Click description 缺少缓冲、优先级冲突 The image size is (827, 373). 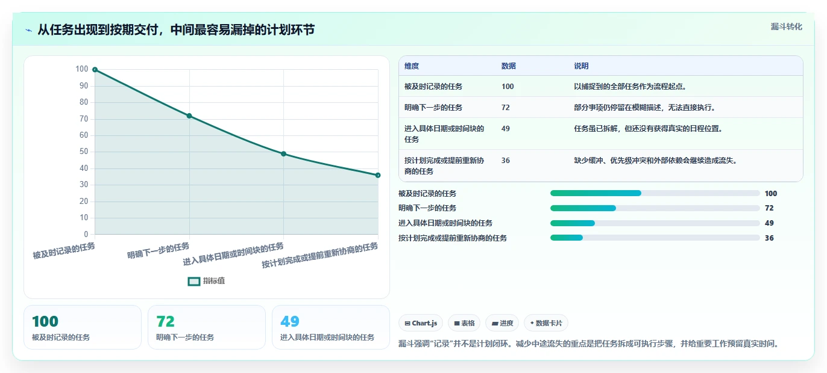(x=656, y=161)
